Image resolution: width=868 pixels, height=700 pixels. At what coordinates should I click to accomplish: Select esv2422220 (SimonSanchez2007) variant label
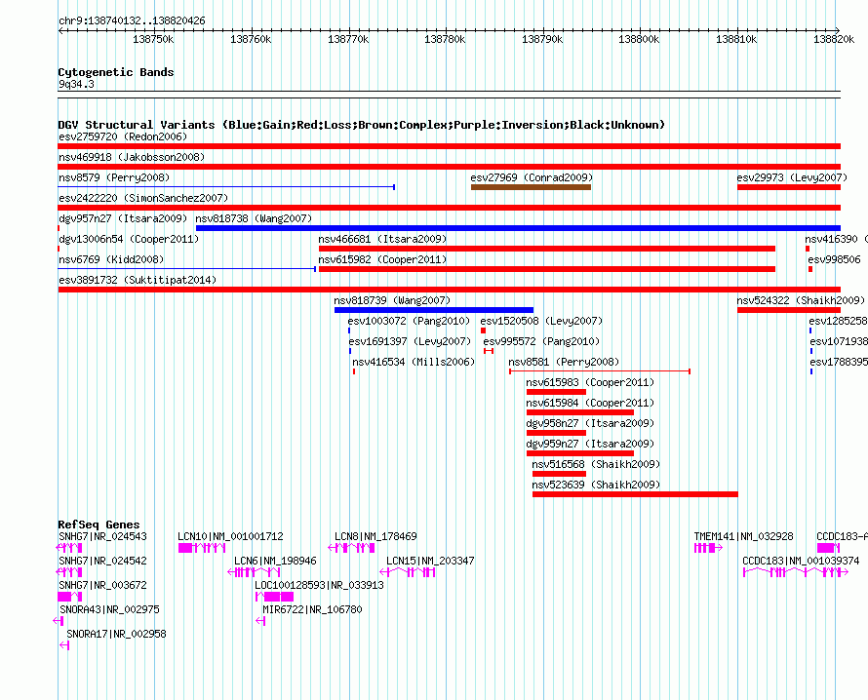tap(143, 198)
